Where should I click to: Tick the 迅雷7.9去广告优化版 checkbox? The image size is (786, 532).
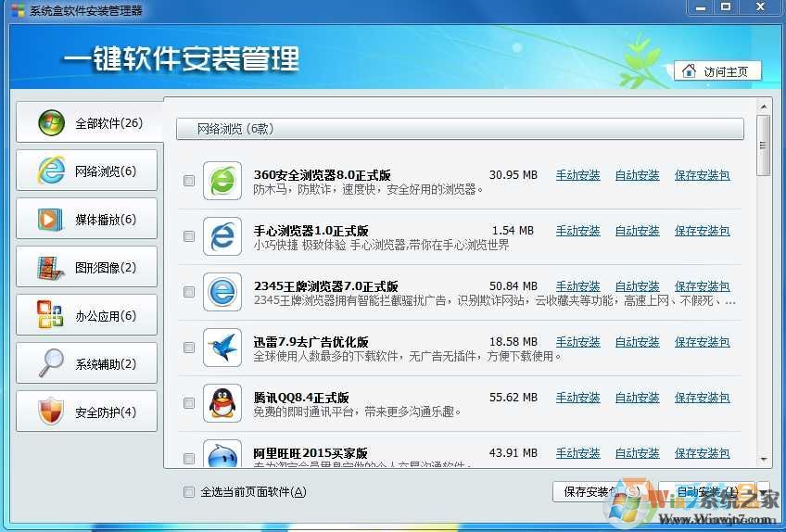click(189, 348)
